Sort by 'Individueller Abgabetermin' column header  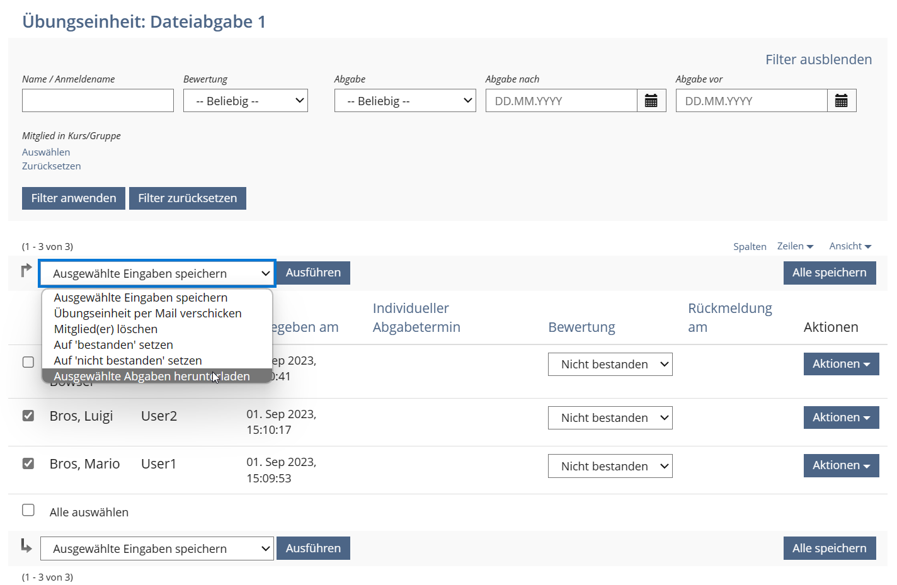pos(416,317)
